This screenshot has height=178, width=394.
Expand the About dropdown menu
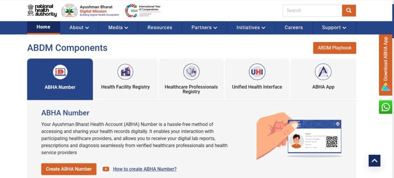(79, 28)
